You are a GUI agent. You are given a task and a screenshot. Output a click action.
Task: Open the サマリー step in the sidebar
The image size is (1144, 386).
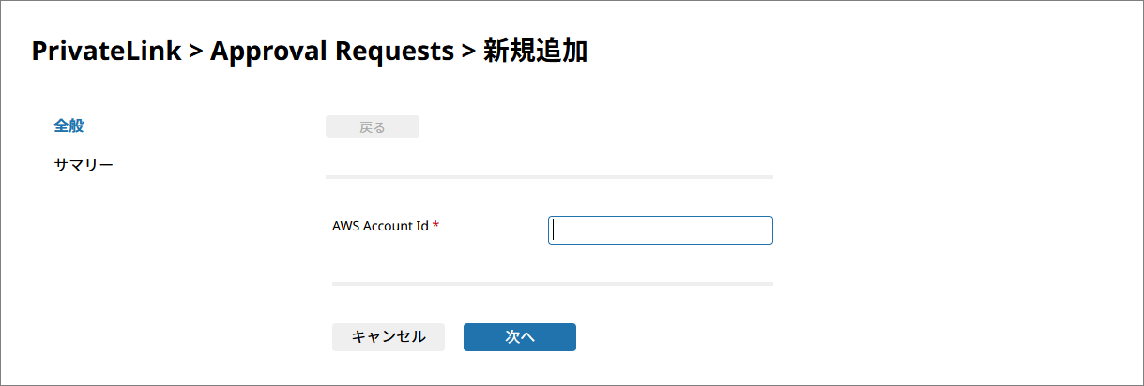pyautogui.click(x=84, y=166)
